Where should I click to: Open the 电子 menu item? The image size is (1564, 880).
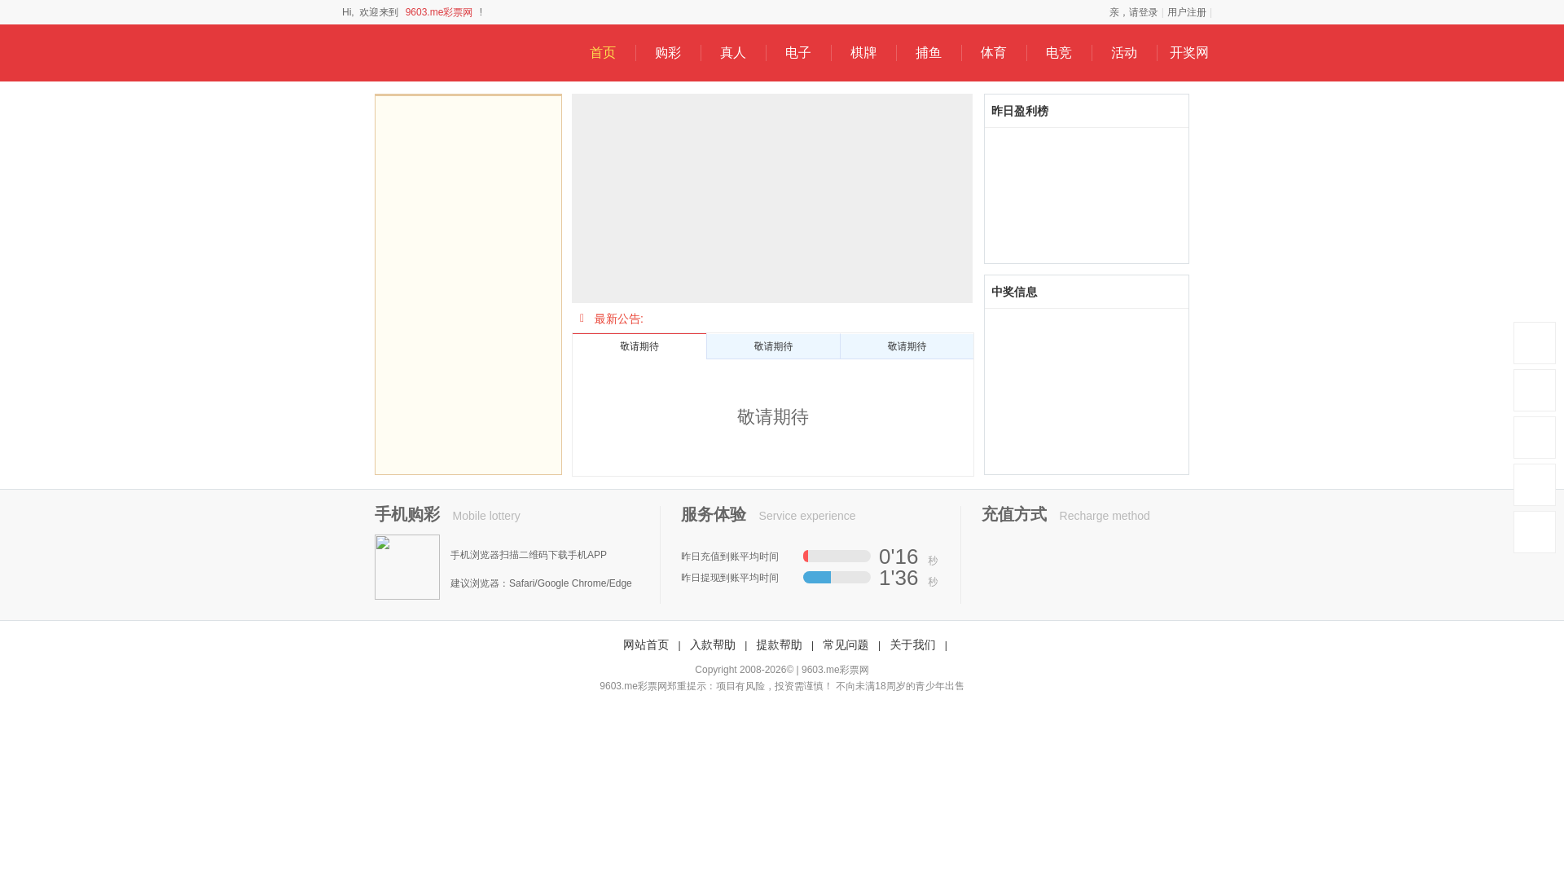coord(798,53)
